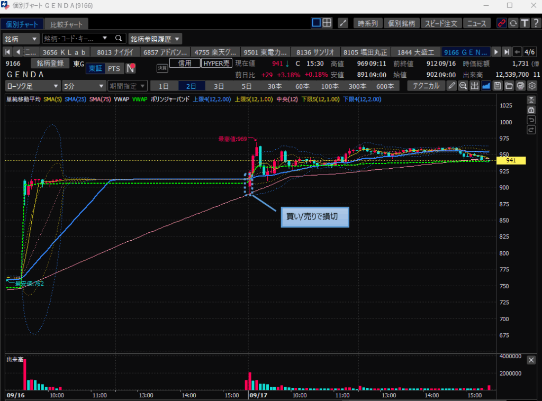Click the pencil drawing tool icon
The width and height of the screenshot is (542, 401).
click(x=451, y=86)
